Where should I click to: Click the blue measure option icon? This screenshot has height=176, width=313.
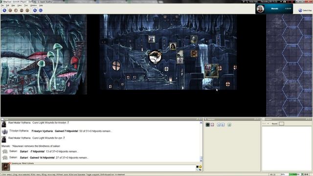coord(41,10)
